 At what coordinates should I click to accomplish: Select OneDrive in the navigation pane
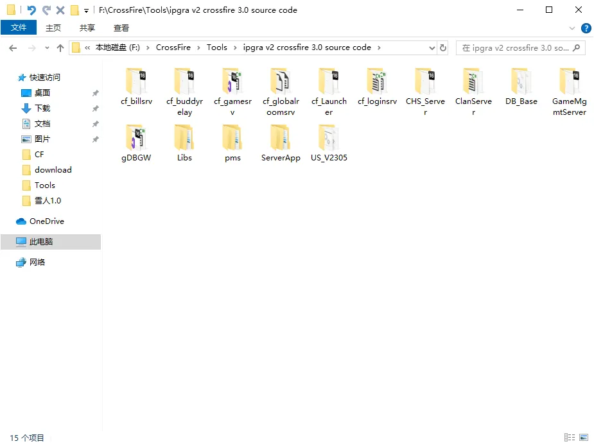(x=46, y=221)
